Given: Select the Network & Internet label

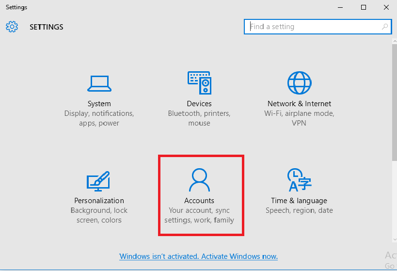Looking at the screenshot, I should pyautogui.click(x=299, y=104).
